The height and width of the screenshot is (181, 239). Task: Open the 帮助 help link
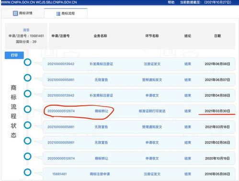click(171, 2)
